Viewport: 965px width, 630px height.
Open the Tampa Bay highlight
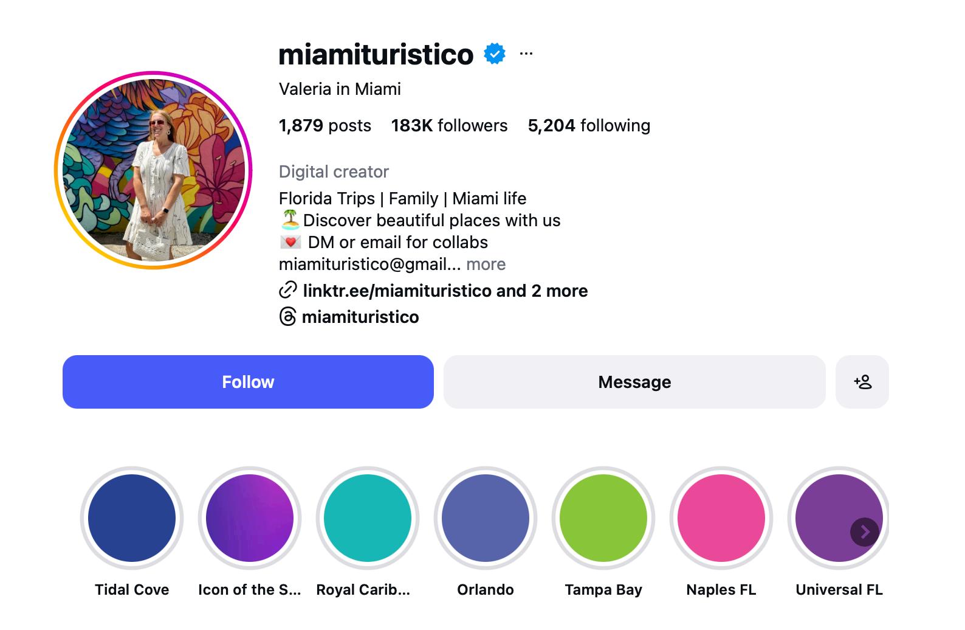[x=603, y=518]
